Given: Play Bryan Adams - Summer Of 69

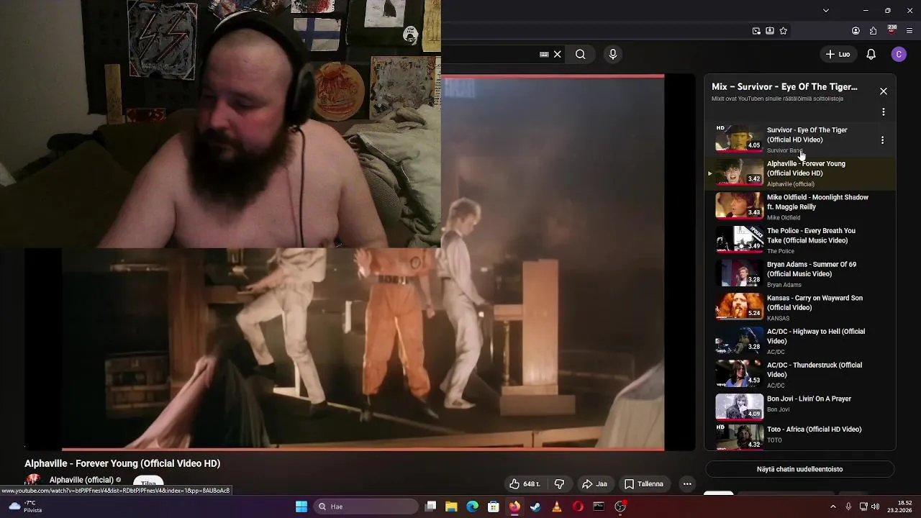Looking at the screenshot, I should point(800,273).
